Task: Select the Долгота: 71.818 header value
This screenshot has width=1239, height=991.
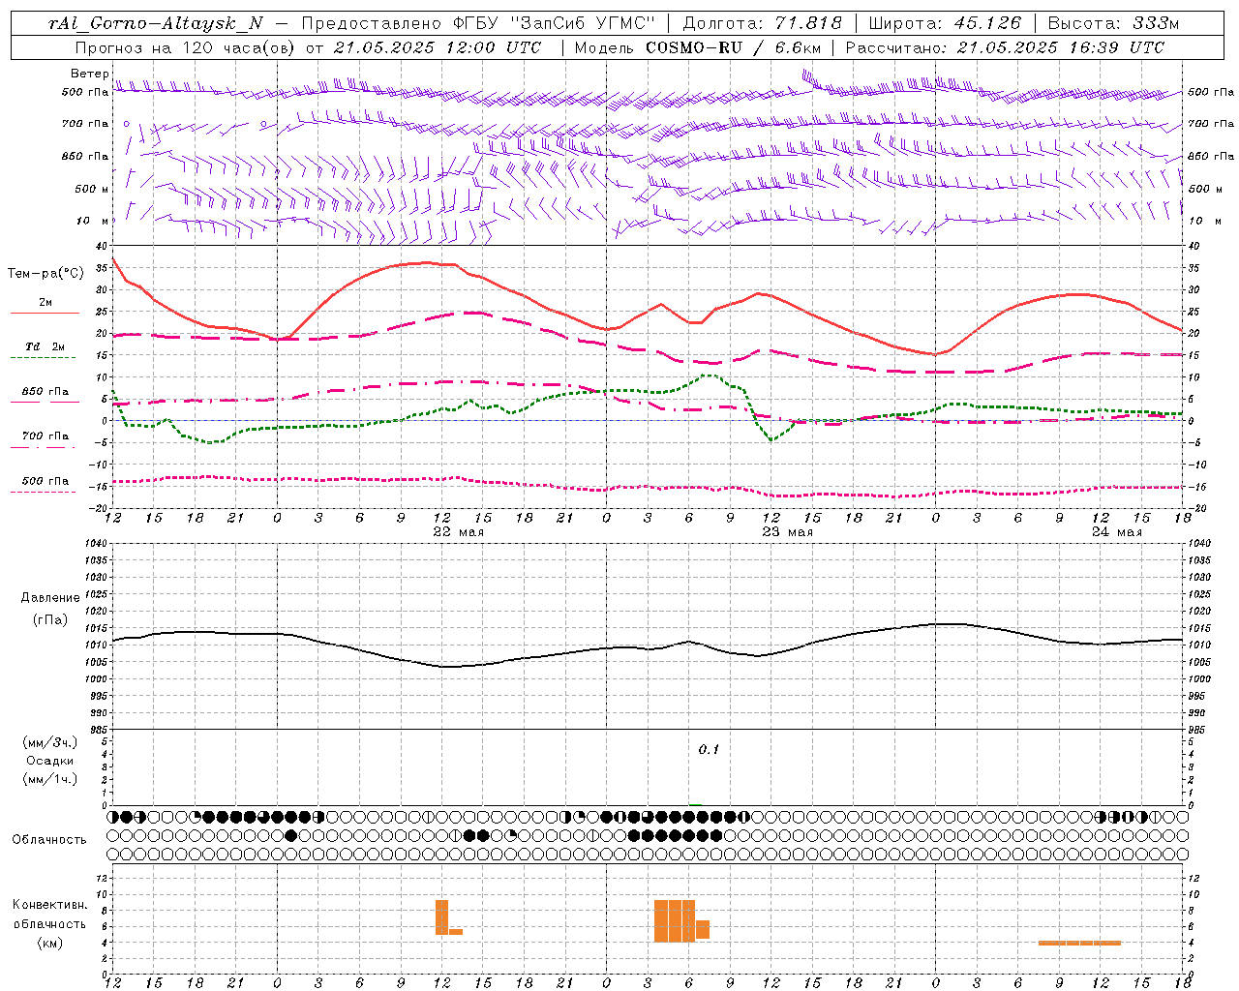Action: [x=763, y=23]
